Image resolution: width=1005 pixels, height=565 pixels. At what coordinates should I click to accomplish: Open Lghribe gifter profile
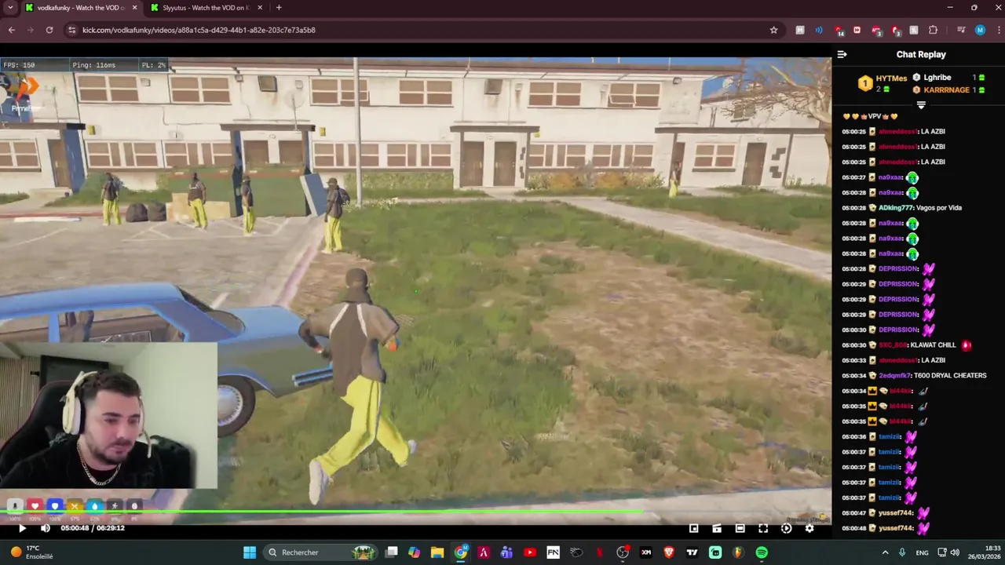coord(937,78)
